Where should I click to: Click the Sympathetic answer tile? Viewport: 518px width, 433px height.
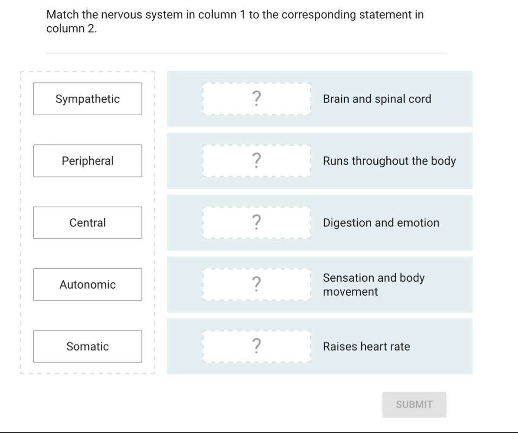point(88,99)
